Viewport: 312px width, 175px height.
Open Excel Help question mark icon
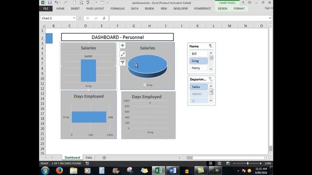click(243, 2)
